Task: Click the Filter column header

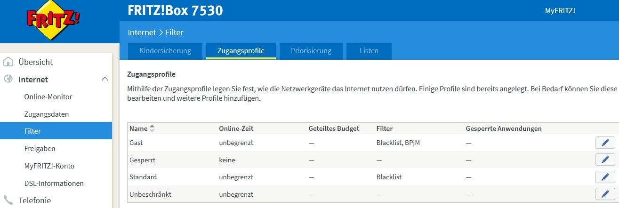Action: 385,128
